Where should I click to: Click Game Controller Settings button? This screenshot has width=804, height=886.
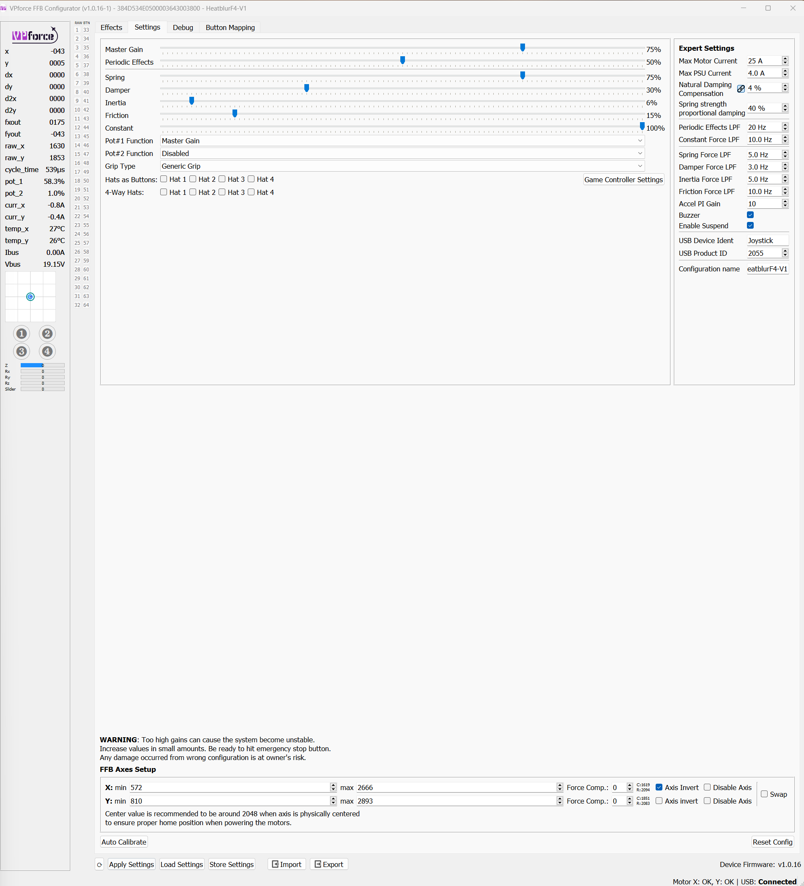[x=624, y=180]
